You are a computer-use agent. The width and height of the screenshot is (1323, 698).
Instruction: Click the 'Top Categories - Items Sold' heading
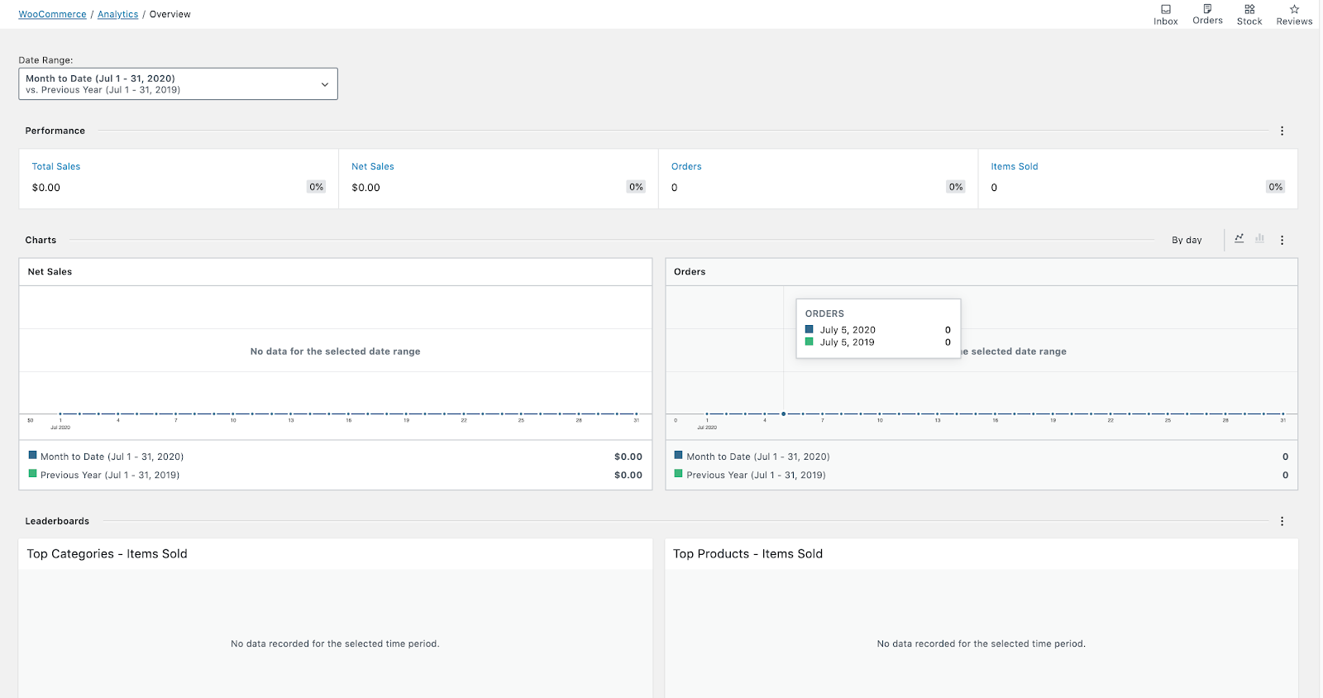pos(107,554)
